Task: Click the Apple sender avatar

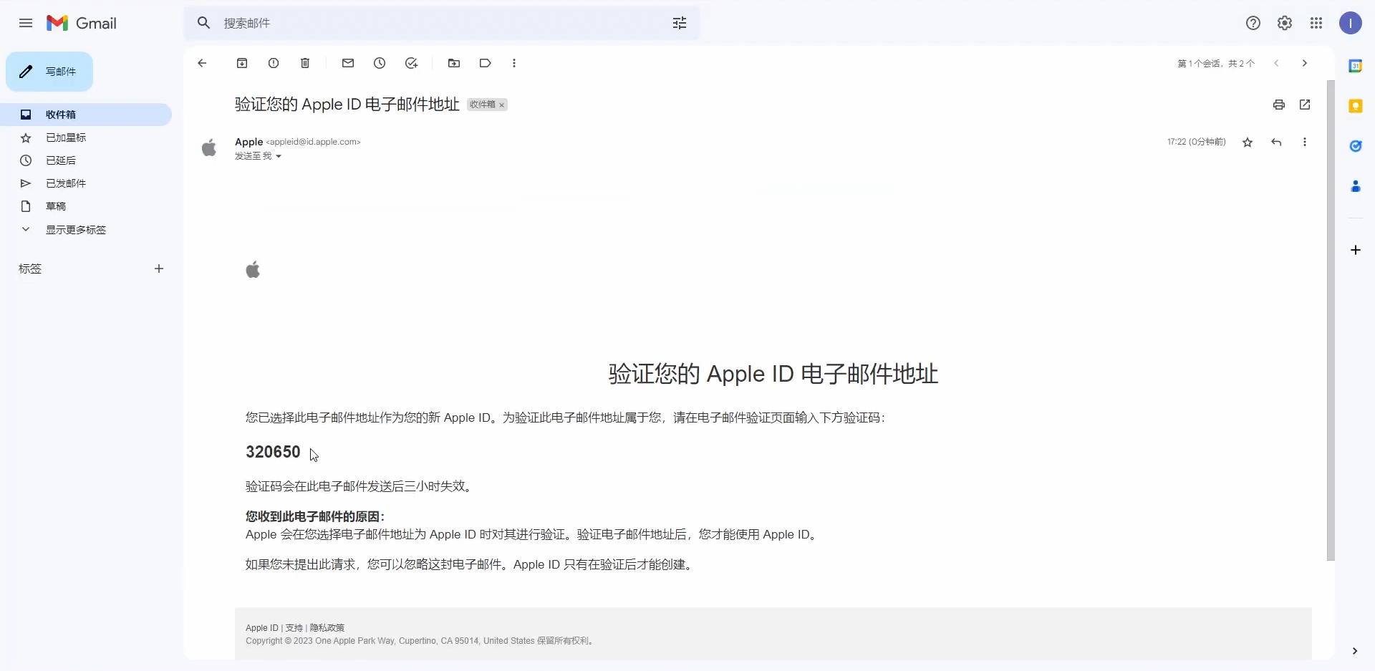Action: pos(209,148)
